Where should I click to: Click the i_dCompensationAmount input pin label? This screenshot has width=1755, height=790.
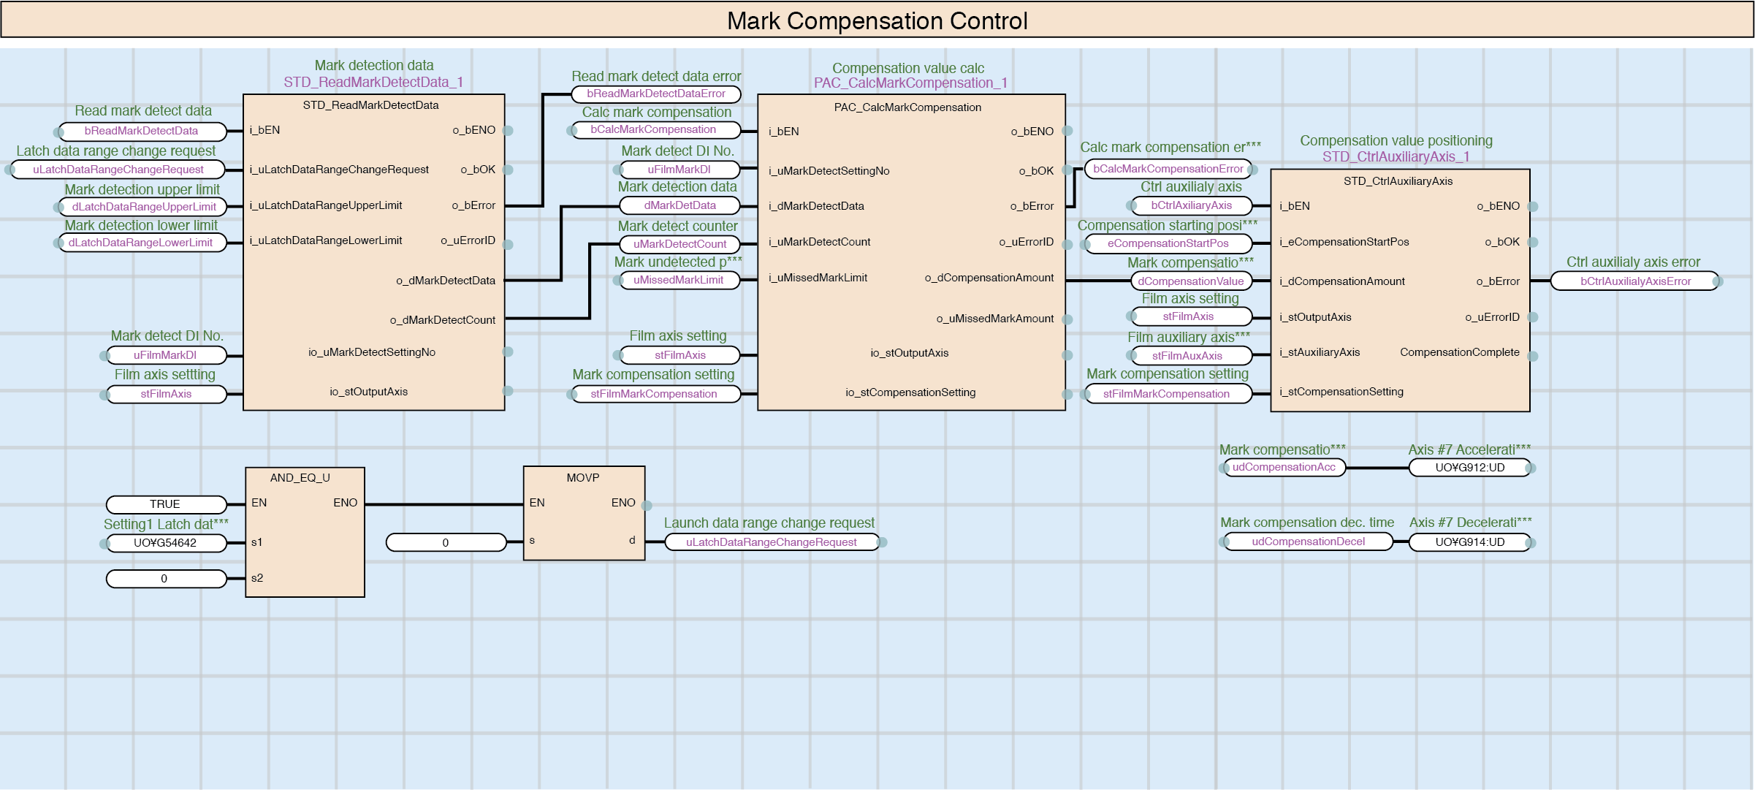pos(1342,281)
